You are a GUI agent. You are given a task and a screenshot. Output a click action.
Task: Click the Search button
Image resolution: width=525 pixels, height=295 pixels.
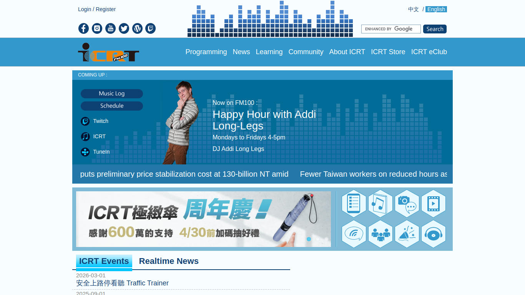pos(435,29)
